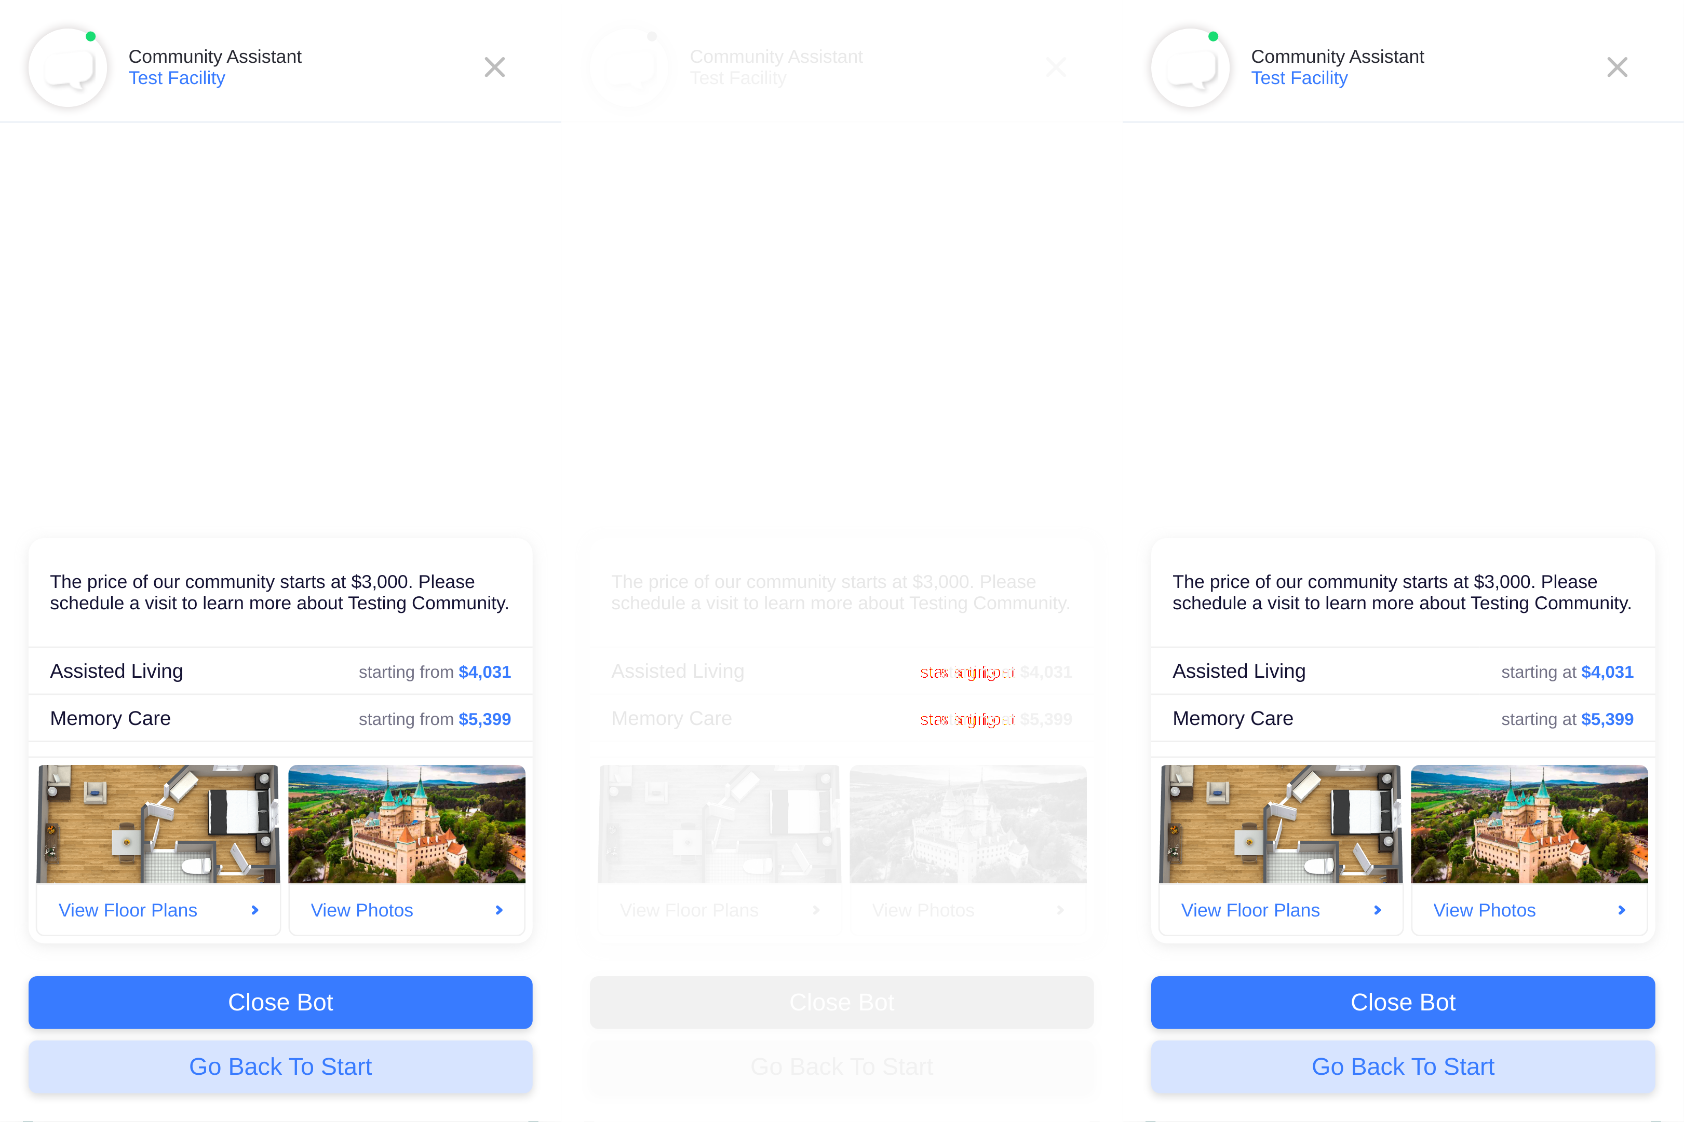Click the chat bubble avatar in the left panel
Viewport: 1684px width, 1122px height.
(68, 67)
